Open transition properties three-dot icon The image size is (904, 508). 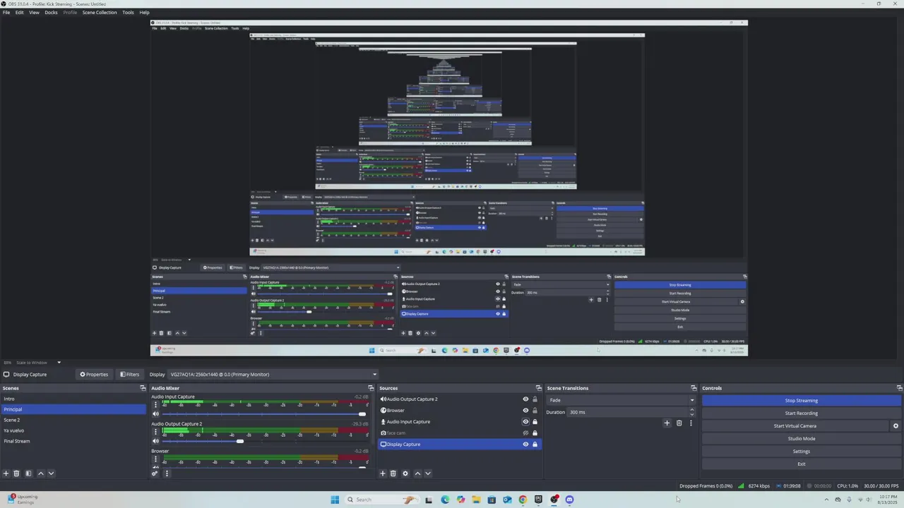pyautogui.click(x=691, y=423)
